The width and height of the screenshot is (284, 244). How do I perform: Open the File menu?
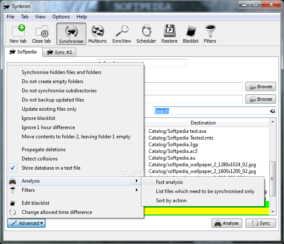[10, 17]
